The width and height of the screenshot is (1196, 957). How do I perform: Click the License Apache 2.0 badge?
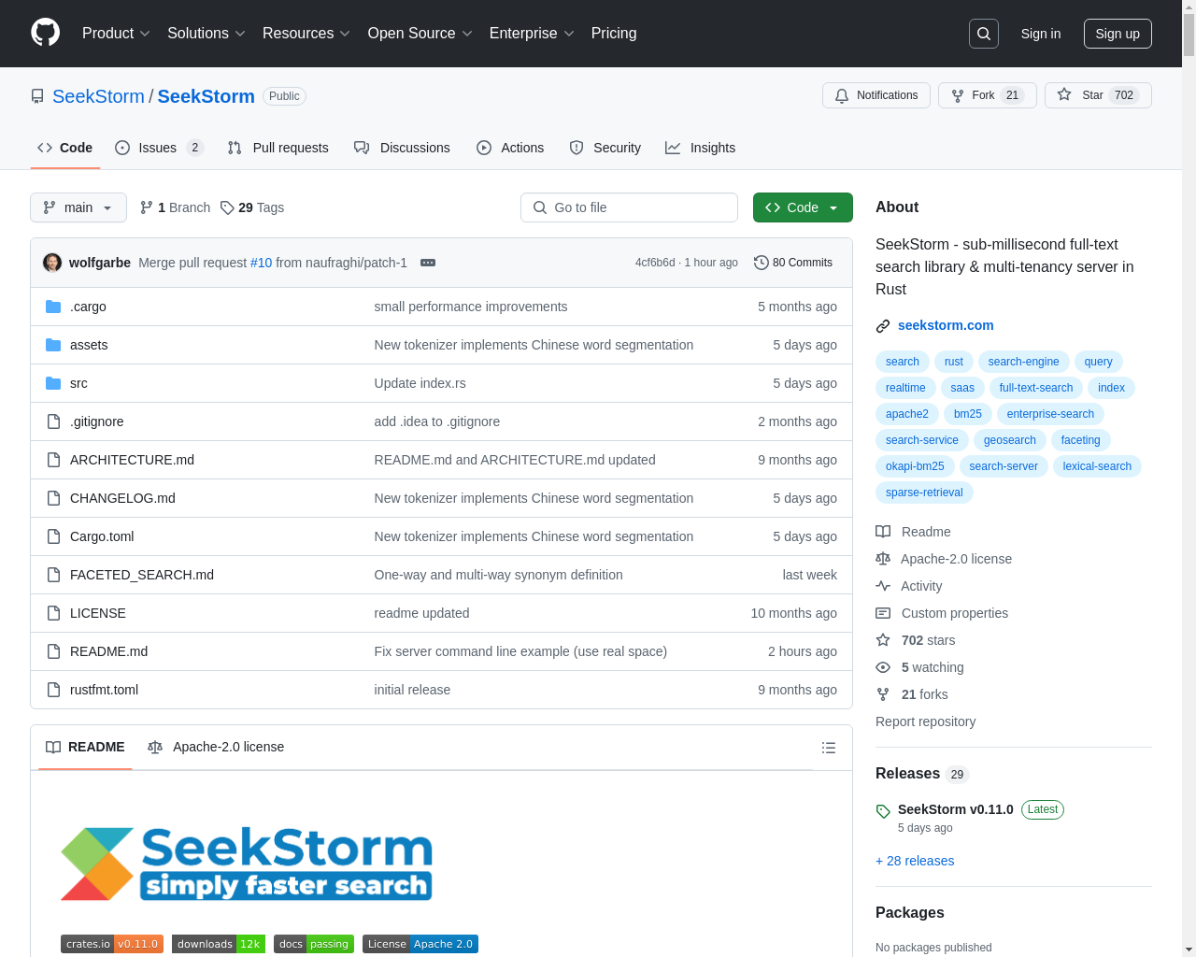click(420, 944)
